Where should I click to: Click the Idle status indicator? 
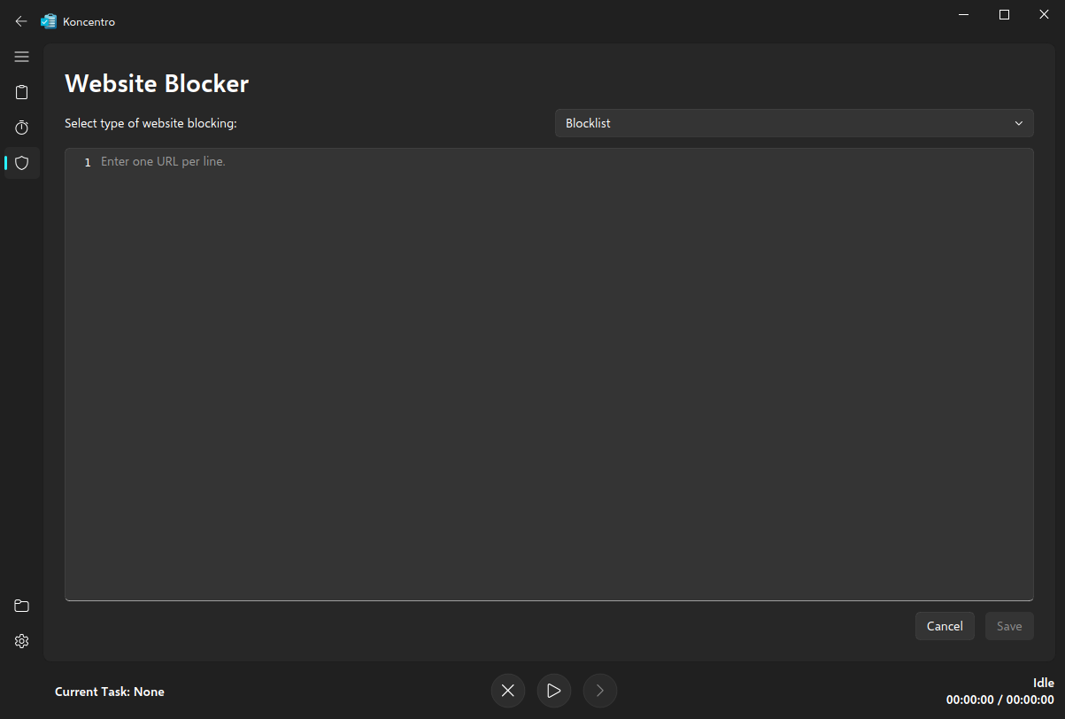click(x=1043, y=682)
